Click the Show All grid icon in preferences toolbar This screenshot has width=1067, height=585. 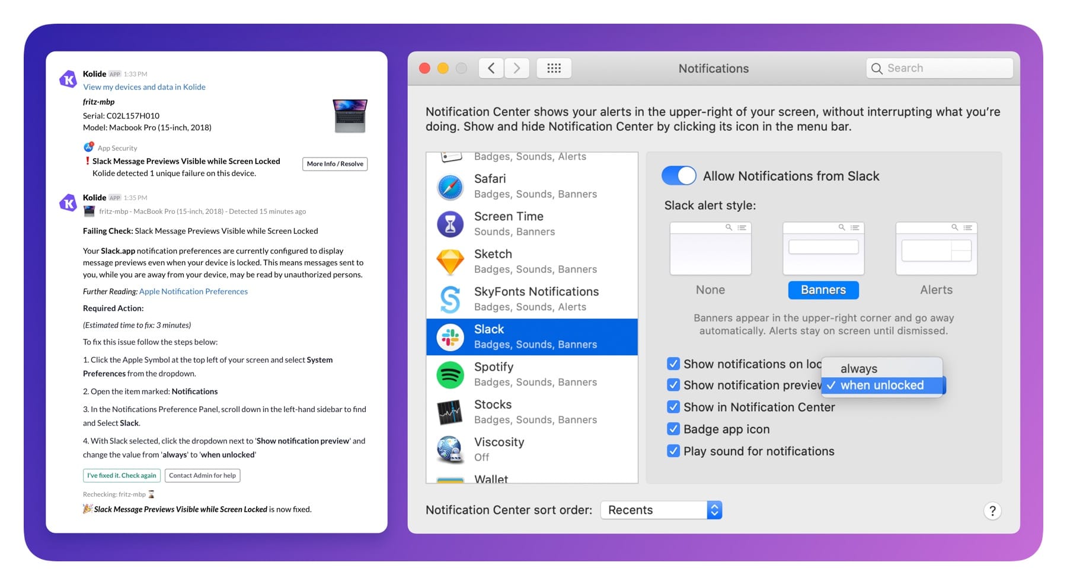click(554, 67)
